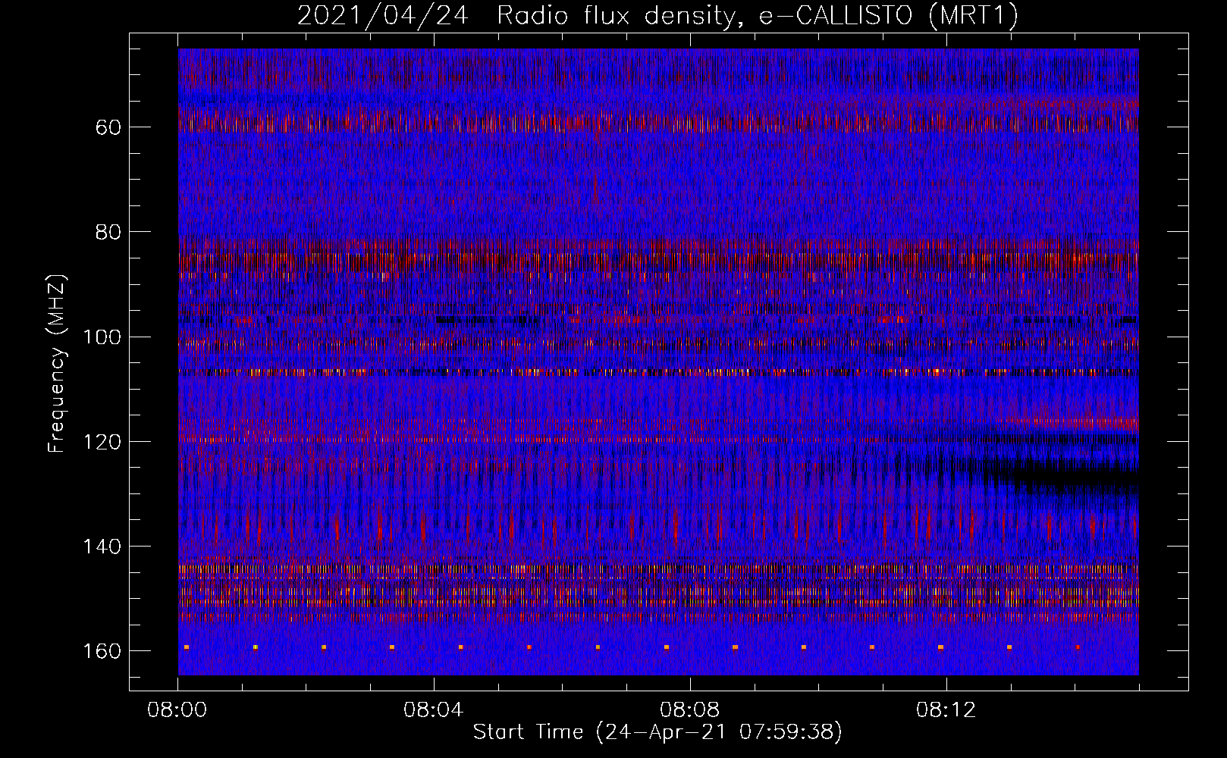Click the 'Frequency (MHZ)' axis label
The width and height of the screenshot is (1227, 758).
57,363
